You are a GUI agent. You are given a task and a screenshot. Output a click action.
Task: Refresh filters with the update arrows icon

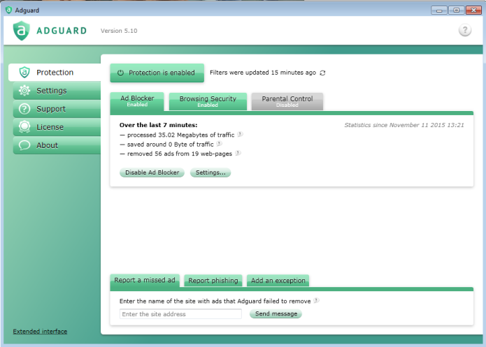coord(322,73)
